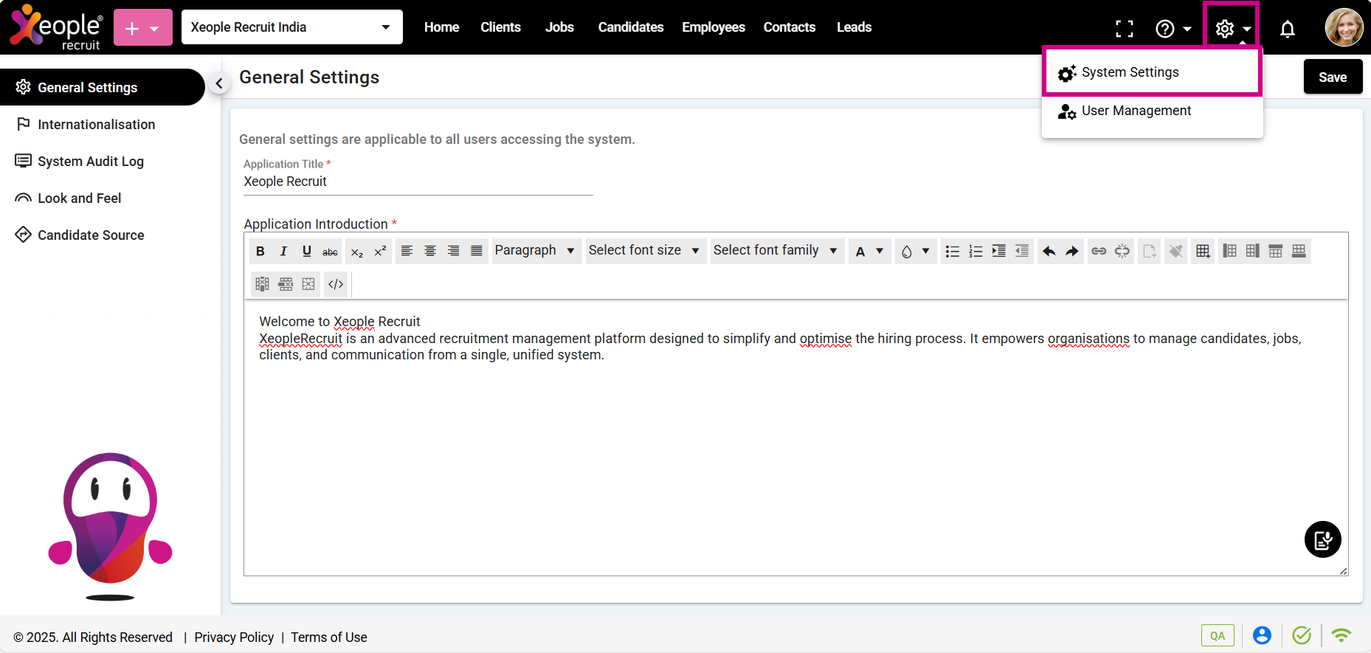The width and height of the screenshot is (1371, 653).
Task: Save the general settings
Action: coord(1332,77)
